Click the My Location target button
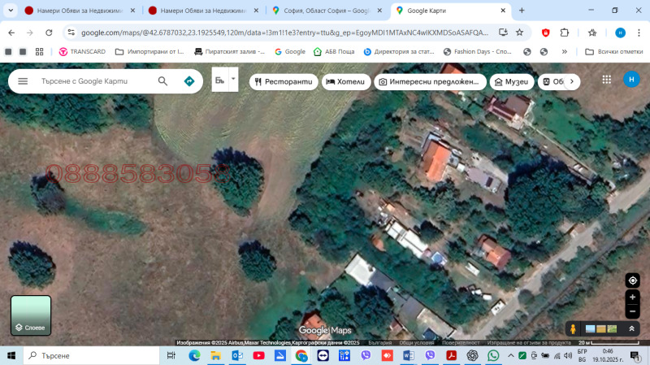This screenshot has width=650, height=365. point(632,280)
